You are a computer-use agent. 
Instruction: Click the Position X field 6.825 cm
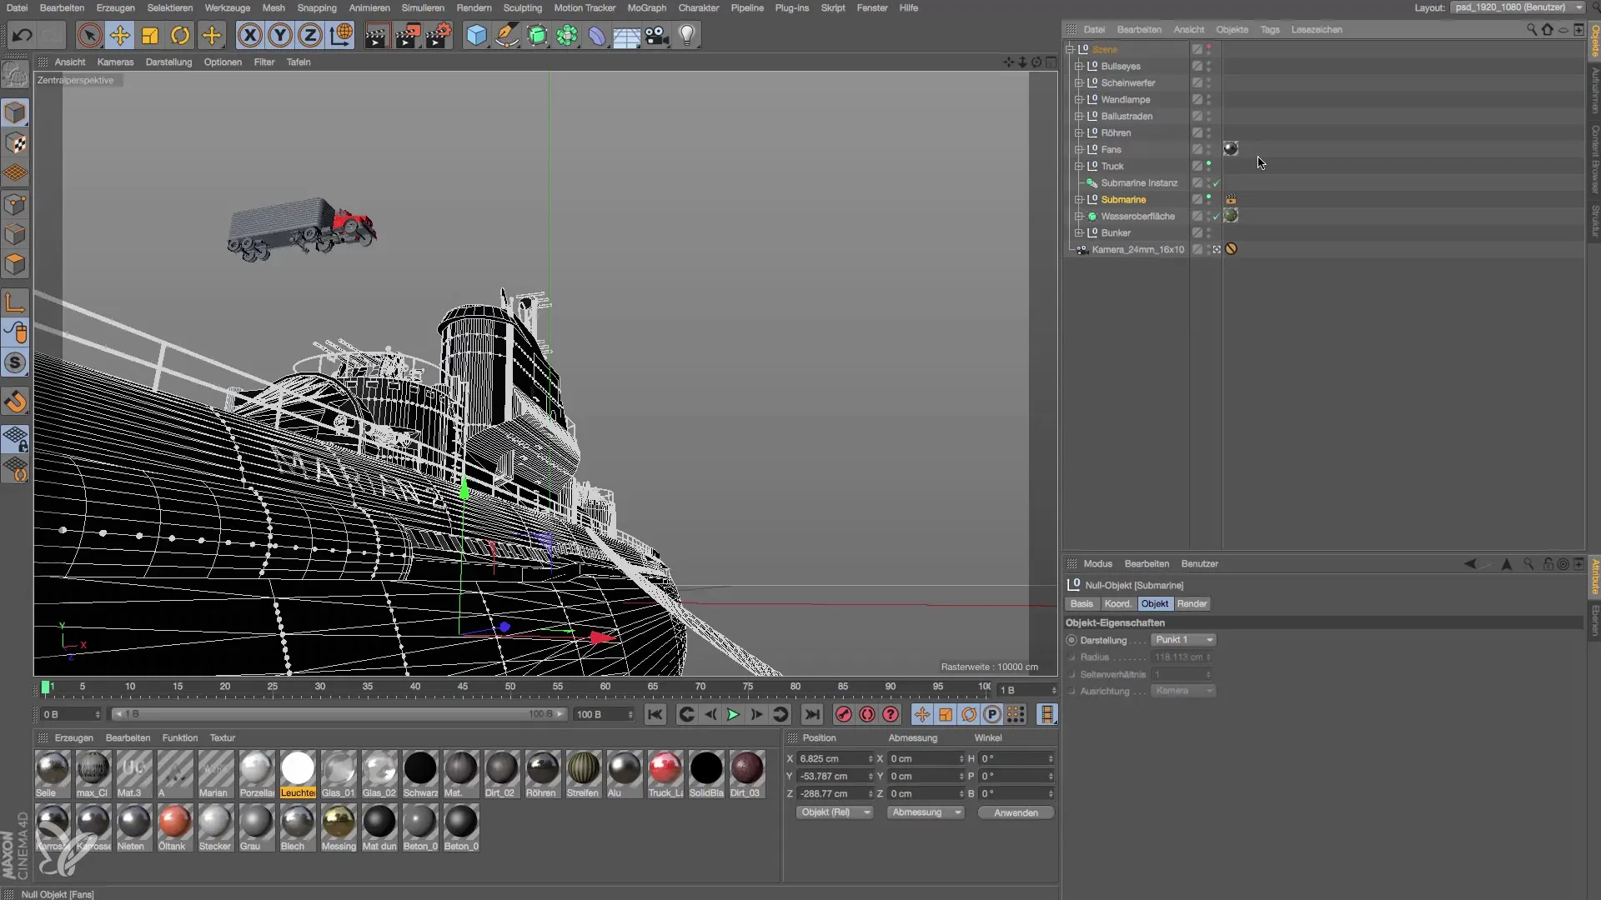pyautogui.click(x=834, y=758)
